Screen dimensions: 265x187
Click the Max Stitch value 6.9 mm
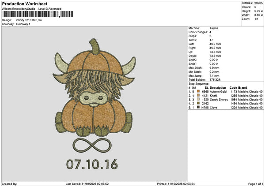point(214,67)
